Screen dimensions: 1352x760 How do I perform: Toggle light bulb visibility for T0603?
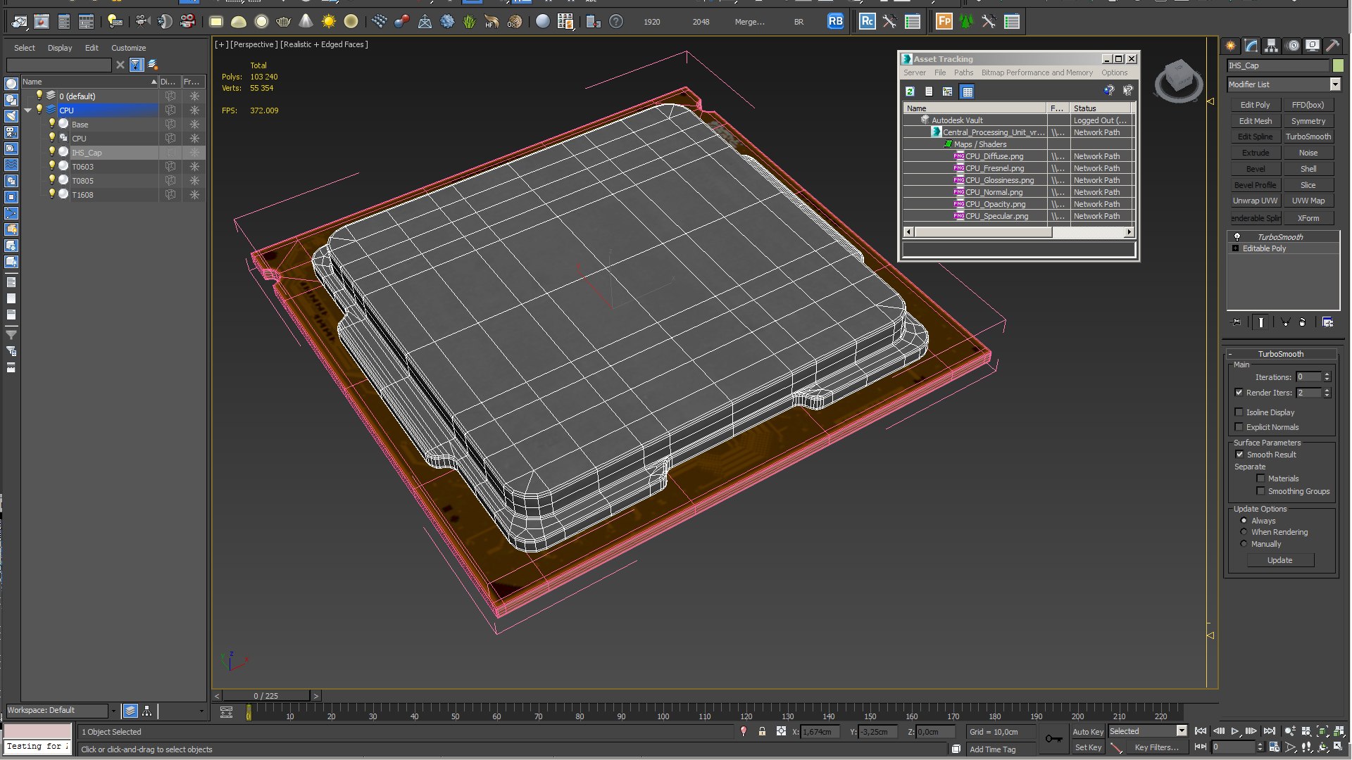(x=51, y=166)
